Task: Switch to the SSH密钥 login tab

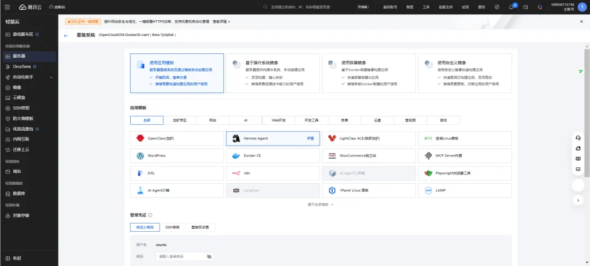Action: point(173,227)
